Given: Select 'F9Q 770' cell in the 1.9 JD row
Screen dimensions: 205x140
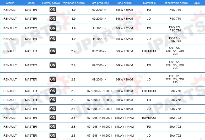Looking at the screenshot, I should click(175, 19).
